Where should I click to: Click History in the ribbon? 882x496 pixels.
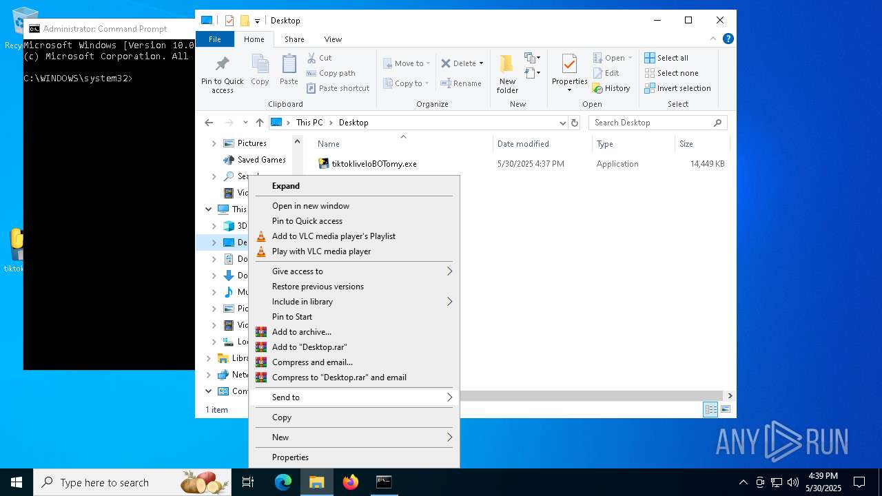611,88
